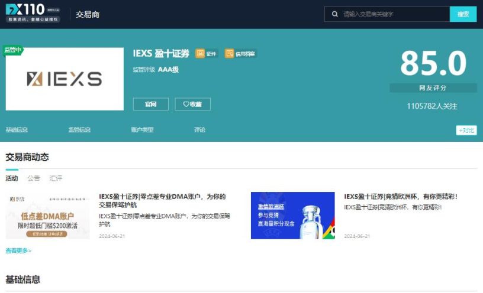Click the 欧洲杯 article summary text
Image resolution: width=483 pixels, height=293 pixels.
click(x=393, y=207)
